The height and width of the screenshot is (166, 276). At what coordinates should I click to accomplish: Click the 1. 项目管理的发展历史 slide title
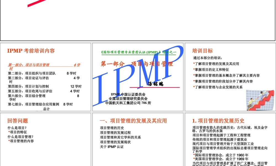(218, 121)
